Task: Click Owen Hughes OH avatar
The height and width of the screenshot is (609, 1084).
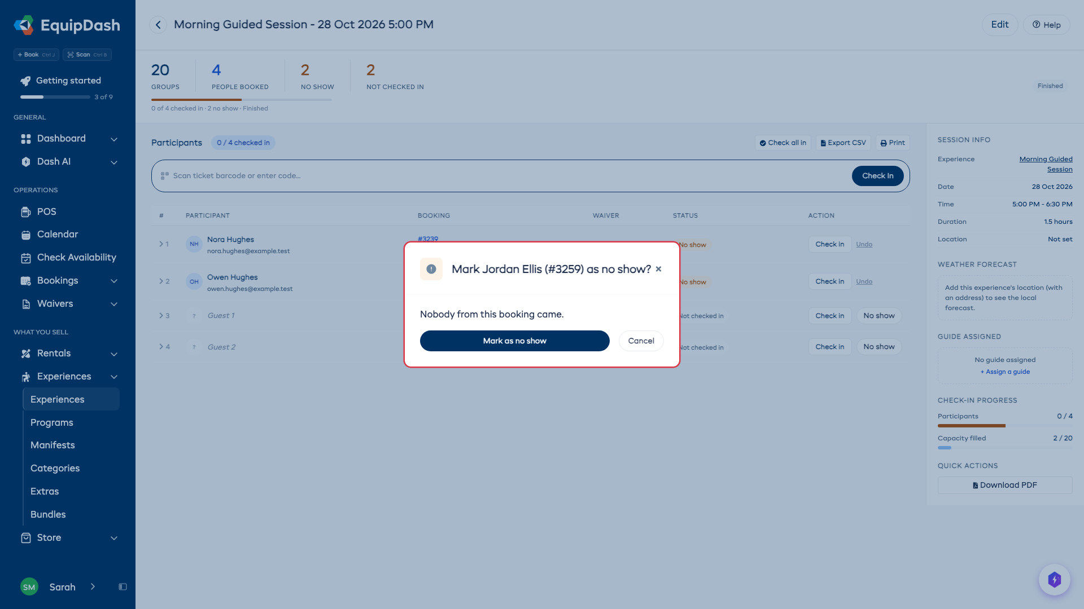Action: click(x=194, y=281)
